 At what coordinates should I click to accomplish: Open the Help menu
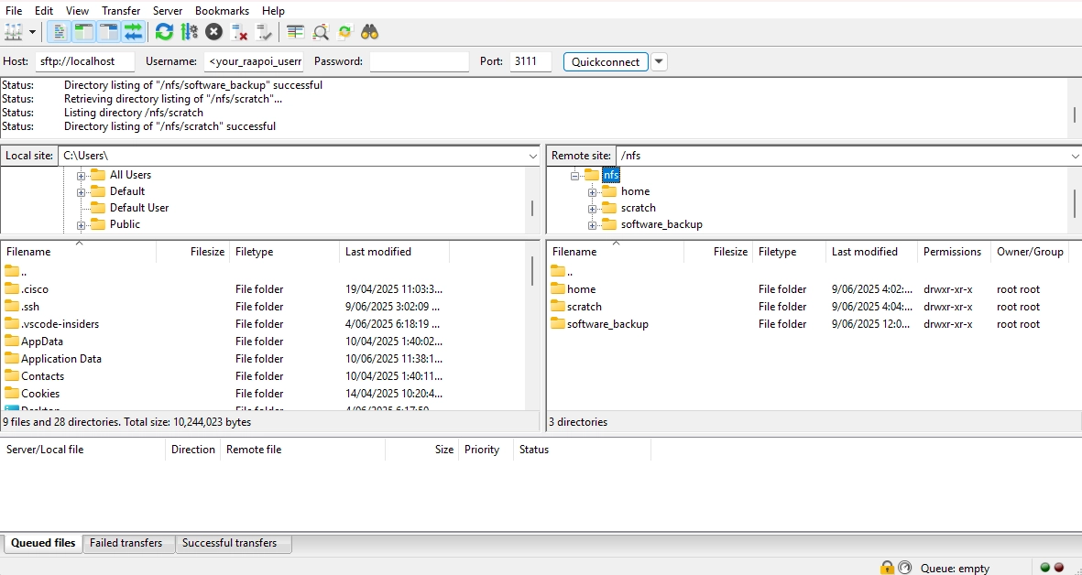point(273,11)
